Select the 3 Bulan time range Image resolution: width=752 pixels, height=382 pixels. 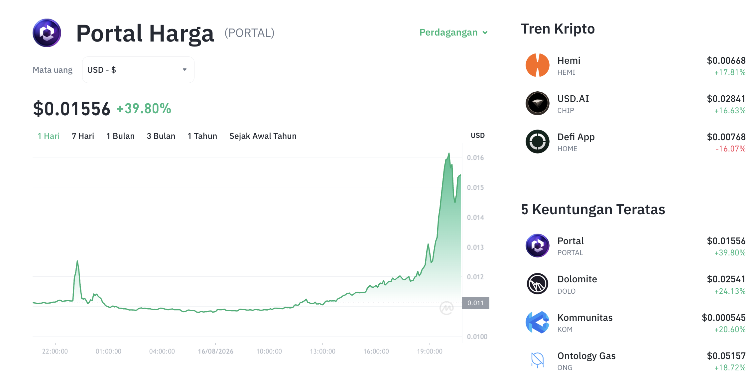click(161, 136)
